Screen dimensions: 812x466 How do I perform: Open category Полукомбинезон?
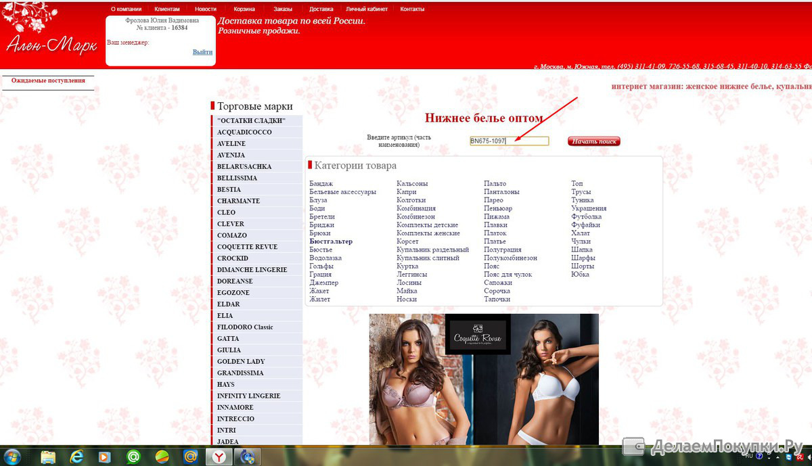pos(510,258)
